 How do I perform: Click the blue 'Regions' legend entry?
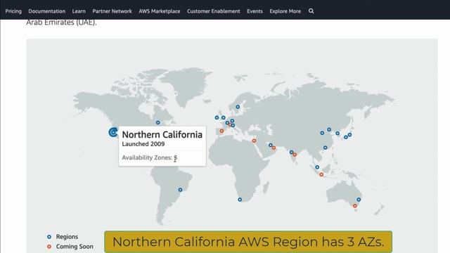click(x=63, y=237)
